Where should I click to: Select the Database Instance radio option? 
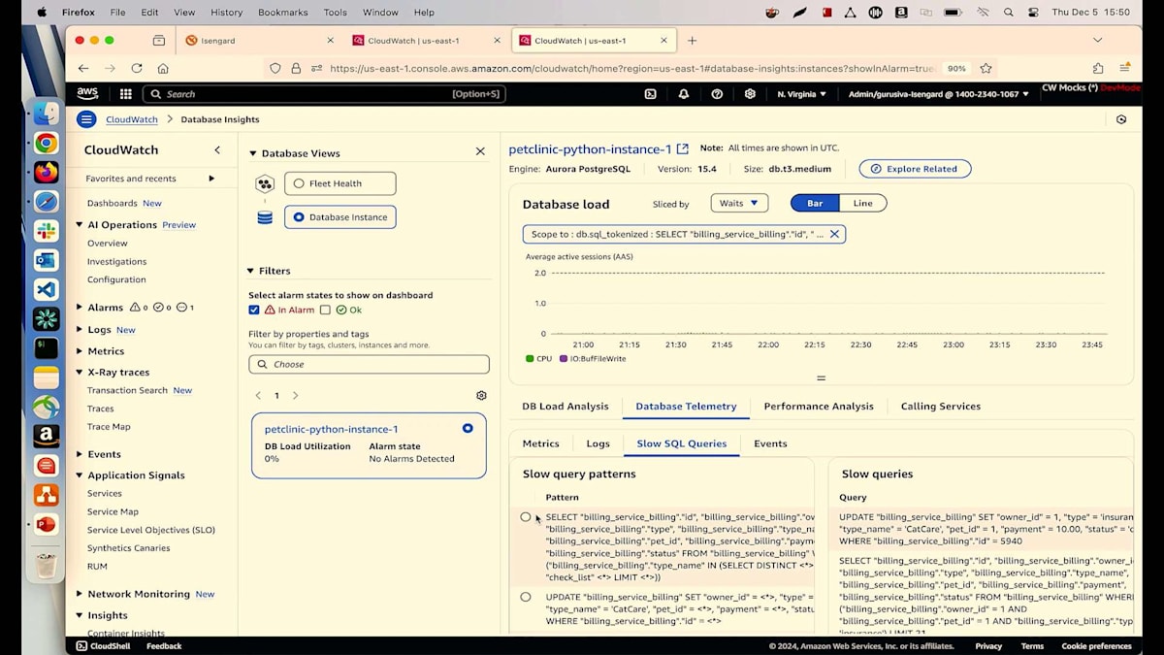coord(299,217)
